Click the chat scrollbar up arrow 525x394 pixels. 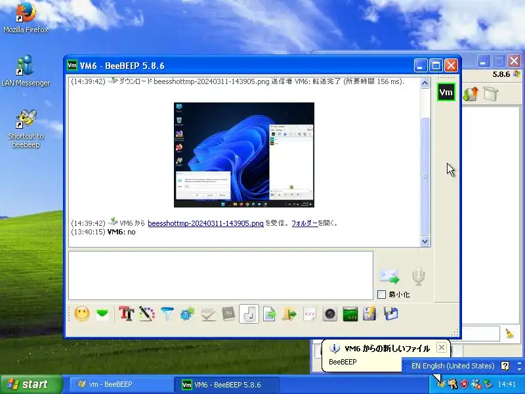(425, 83)
